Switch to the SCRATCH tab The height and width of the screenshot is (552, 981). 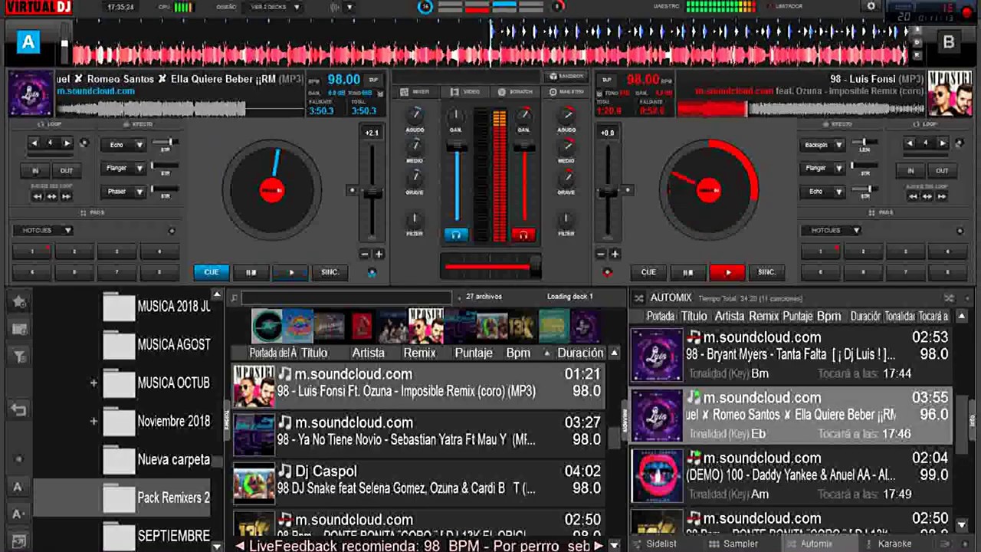515,92
